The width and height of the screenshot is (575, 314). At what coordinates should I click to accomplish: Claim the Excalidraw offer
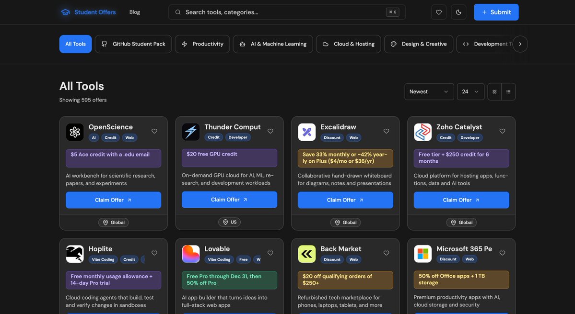point(345,200)
